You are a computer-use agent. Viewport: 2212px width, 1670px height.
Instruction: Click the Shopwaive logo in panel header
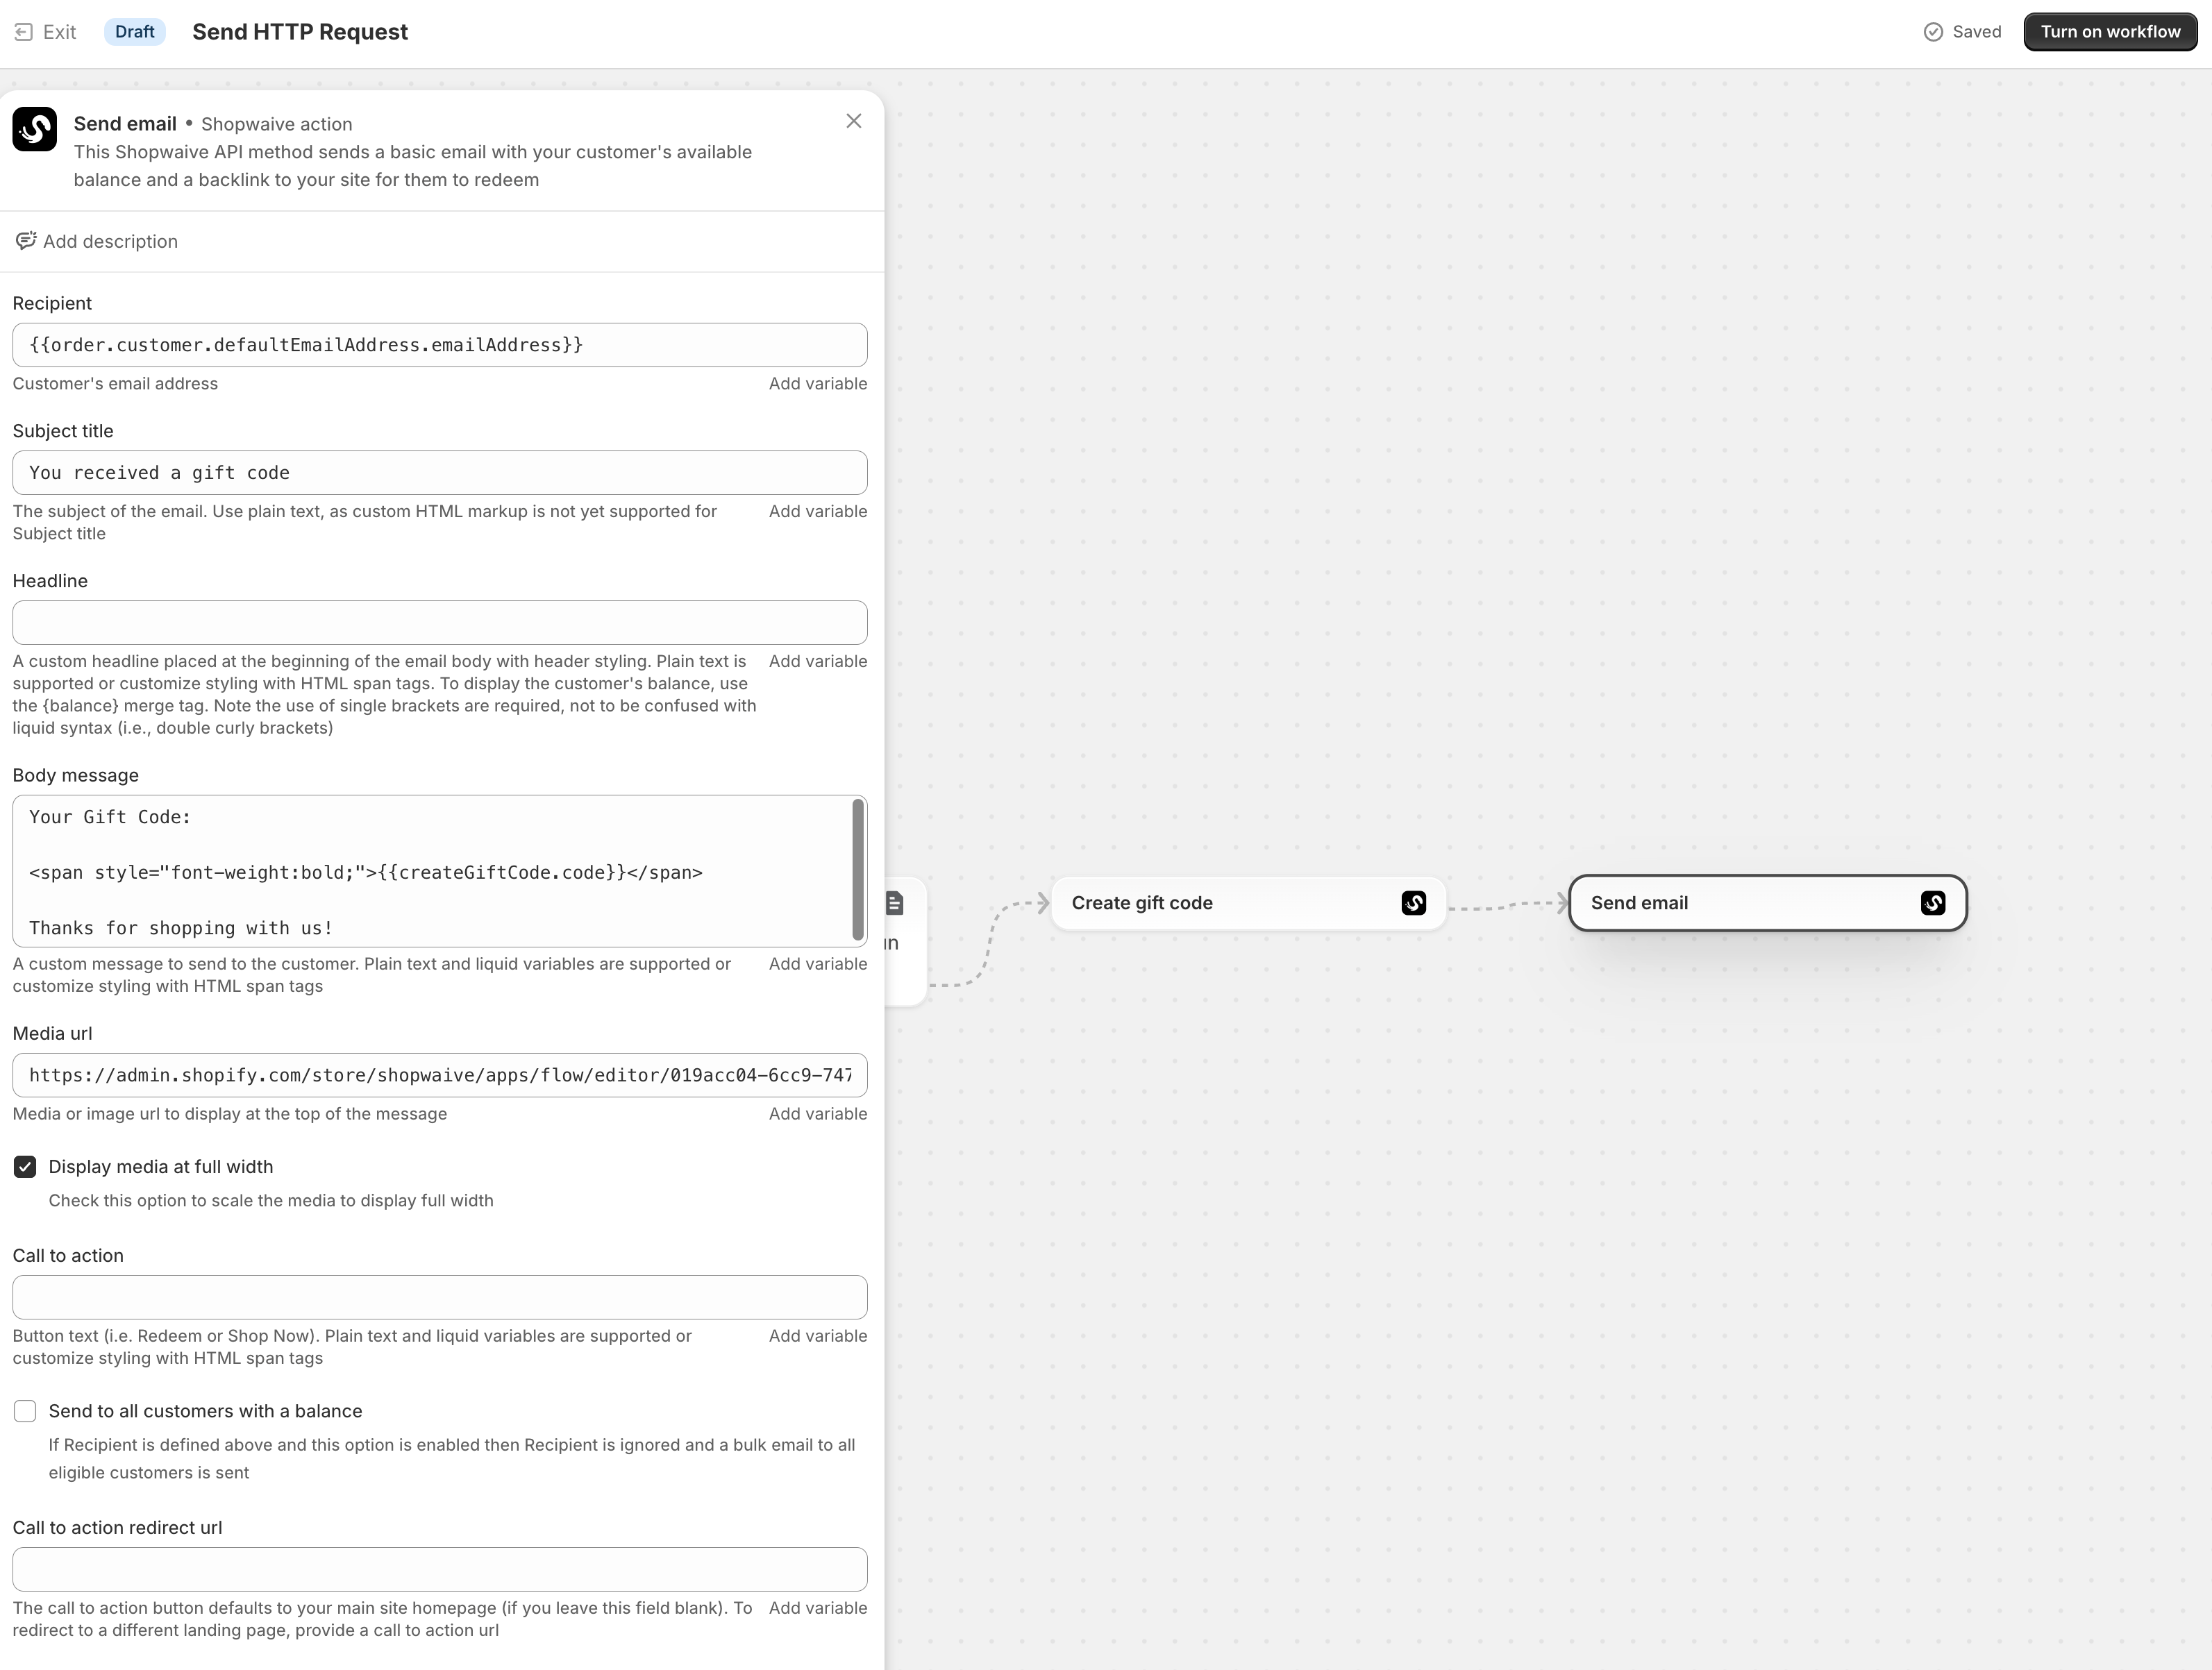(34, 129)
